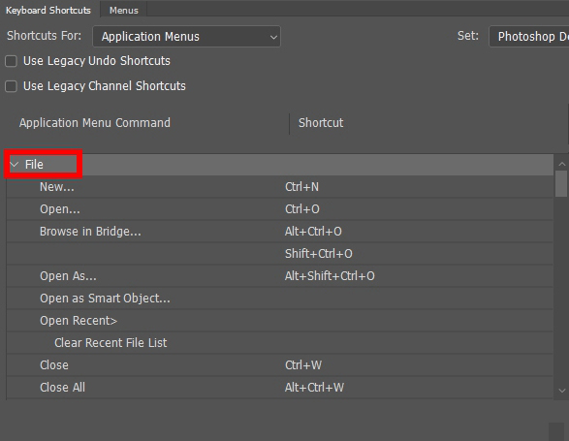Click the Ctrl+N shortcut cell
The width and height of the screenshot is (569, 441).
(301, 187)
